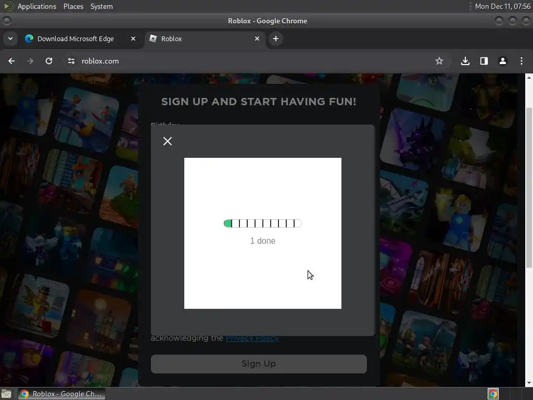Select the Roblox tab
Image resolution: width=533 pixels, height=400 pixels.
(x=205, y=39)
